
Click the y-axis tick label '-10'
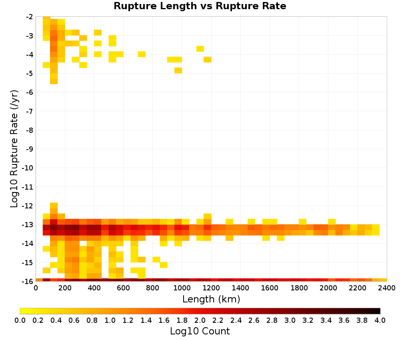(27, 168)
